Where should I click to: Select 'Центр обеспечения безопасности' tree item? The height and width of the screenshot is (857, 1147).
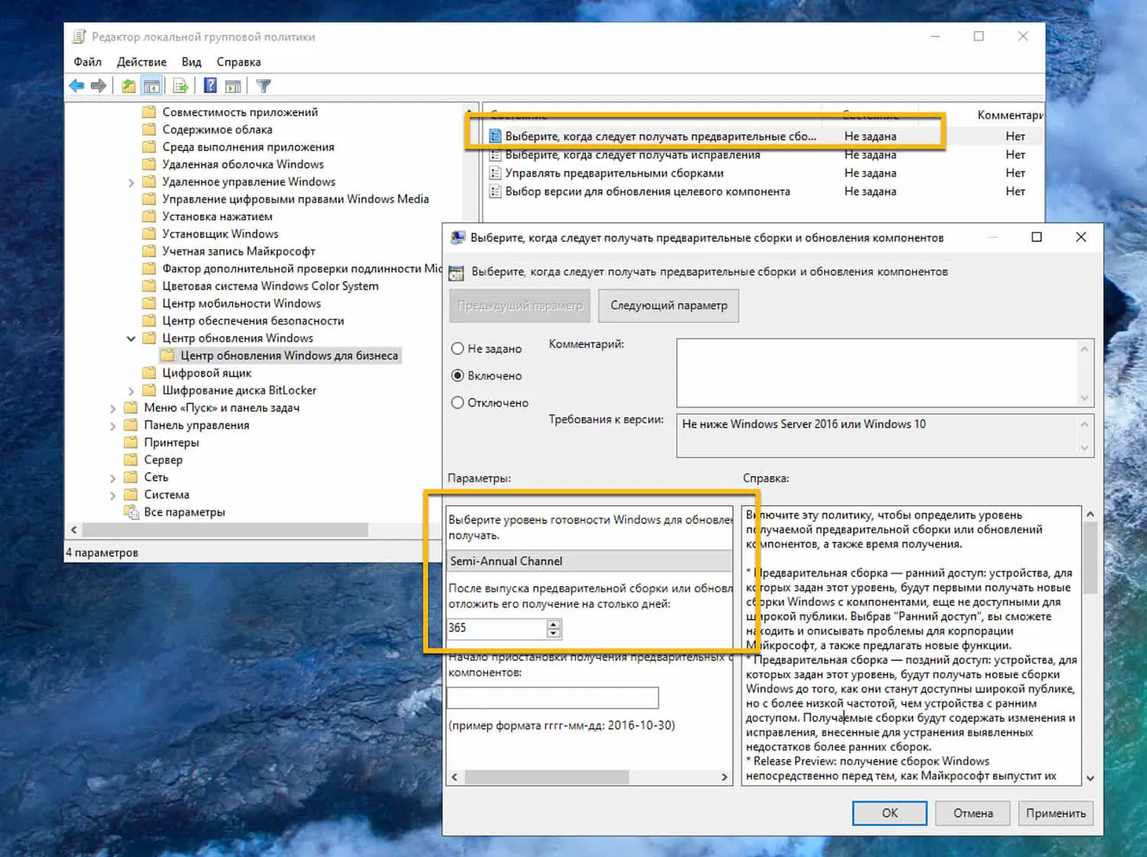pos(253,321)
